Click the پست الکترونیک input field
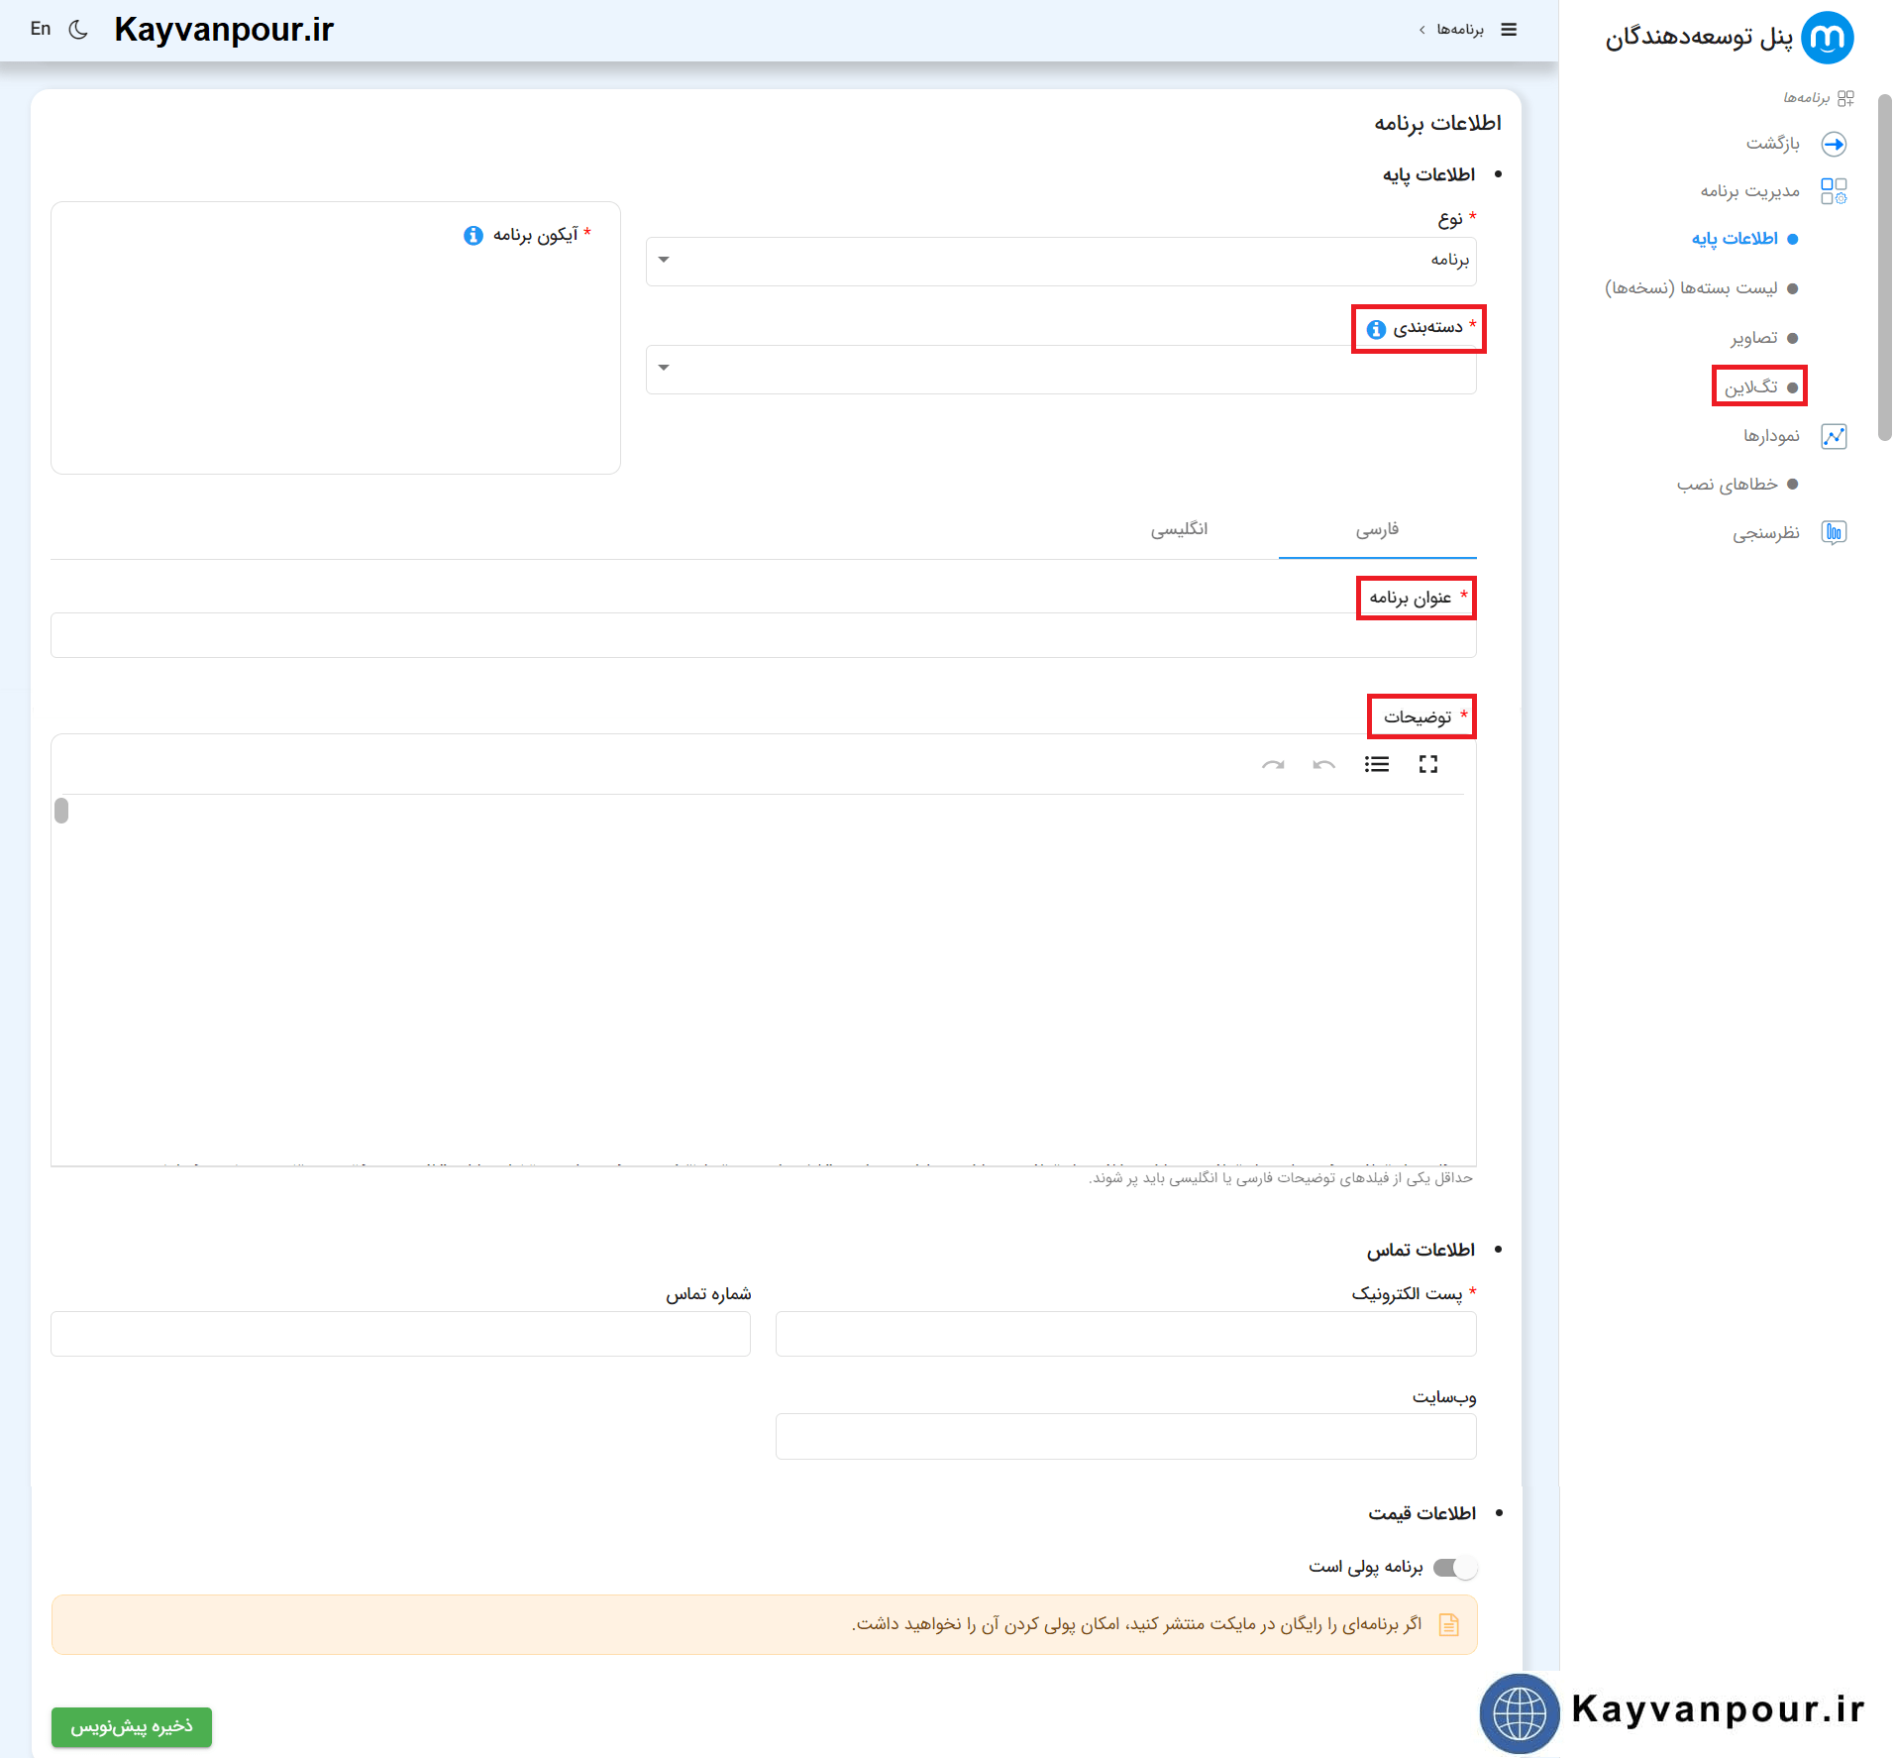Viewport: 1894px width, 1758px height. [1125, 1334]
